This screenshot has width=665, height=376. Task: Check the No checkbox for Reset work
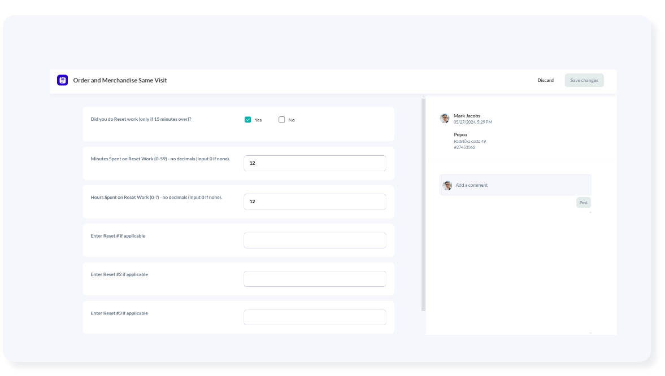click(x=281, y=120)
